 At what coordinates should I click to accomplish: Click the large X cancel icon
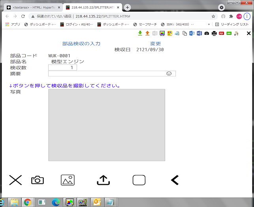click(x=15, y=180)
